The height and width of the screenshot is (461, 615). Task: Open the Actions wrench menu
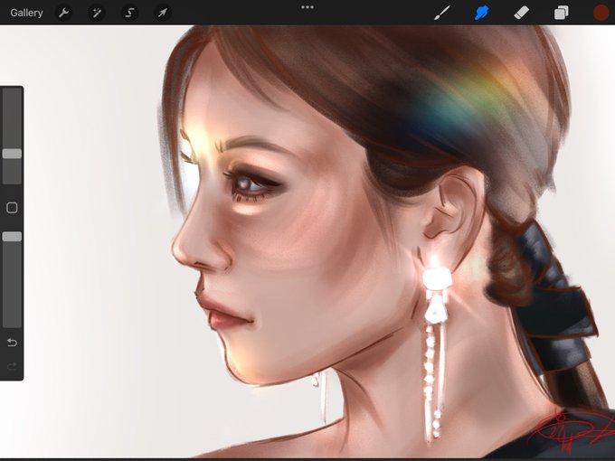click(63, 13)
